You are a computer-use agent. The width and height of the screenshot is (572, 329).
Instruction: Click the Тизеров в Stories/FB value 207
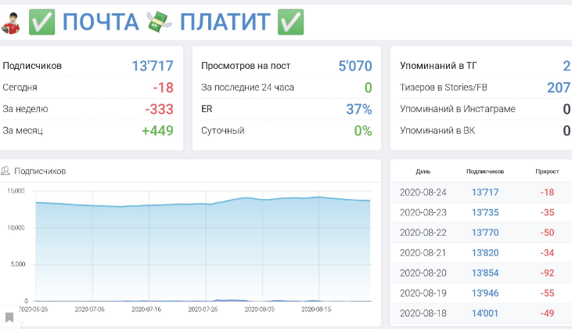(559, 88)
